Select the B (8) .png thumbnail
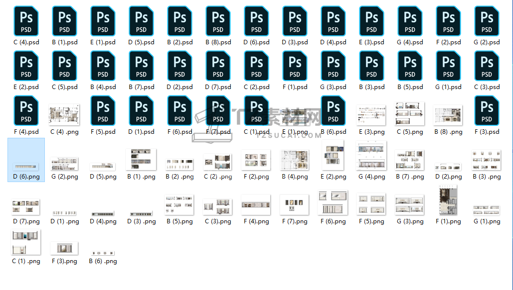Screen dimensions: 513x290 448,115
